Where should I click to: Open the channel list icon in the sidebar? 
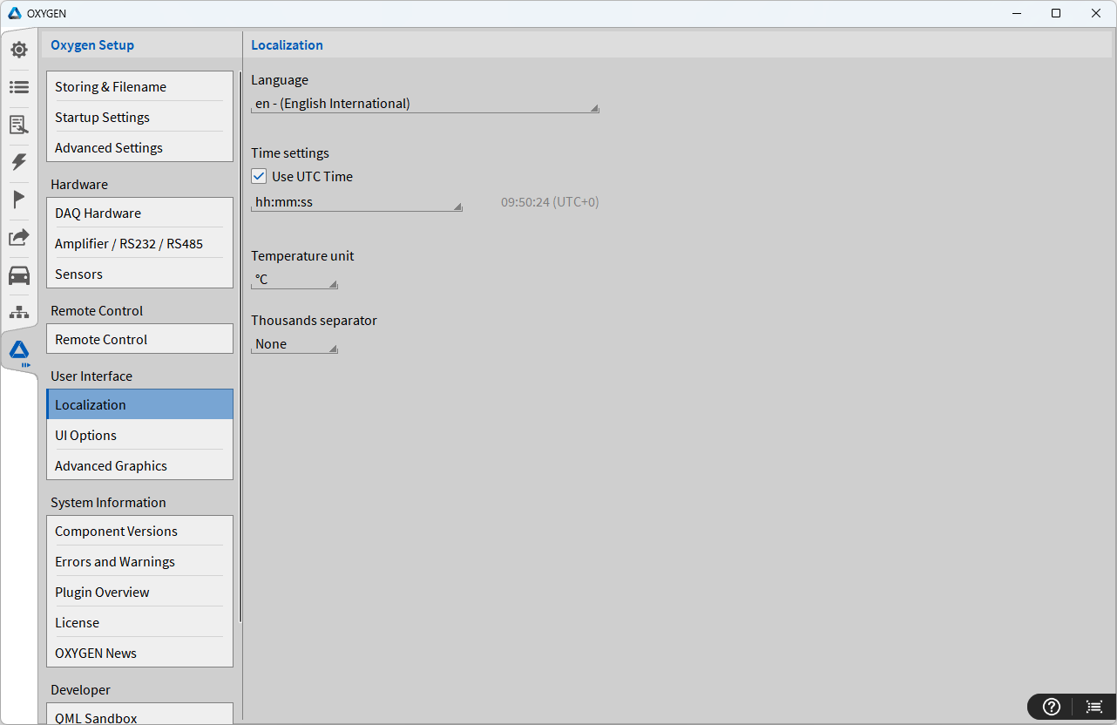point(19,87)
